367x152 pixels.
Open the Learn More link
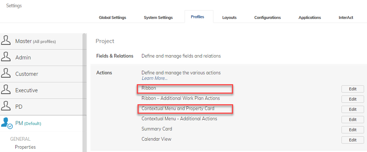point(154,78)
